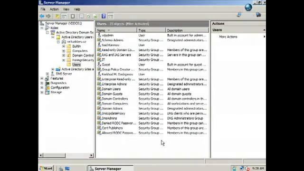304x171 pixels.
Task: Collapse the Users section in Actions pane
Action: coord(264,30)
